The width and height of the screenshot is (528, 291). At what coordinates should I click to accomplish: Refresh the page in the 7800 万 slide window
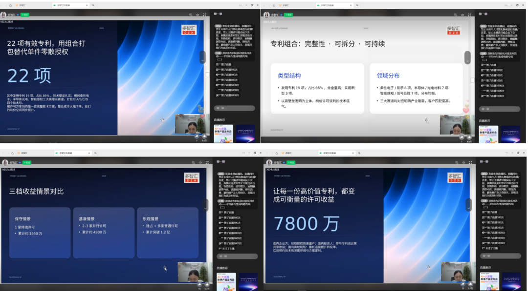pos(276,153)
